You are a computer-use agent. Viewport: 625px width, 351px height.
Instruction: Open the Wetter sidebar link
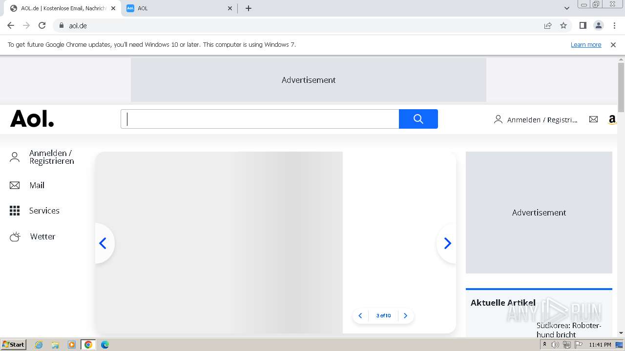point(42,236)
